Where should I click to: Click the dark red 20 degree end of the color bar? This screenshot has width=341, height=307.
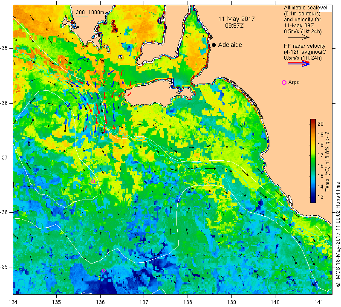pyautogui.click(x=313, y=121)
